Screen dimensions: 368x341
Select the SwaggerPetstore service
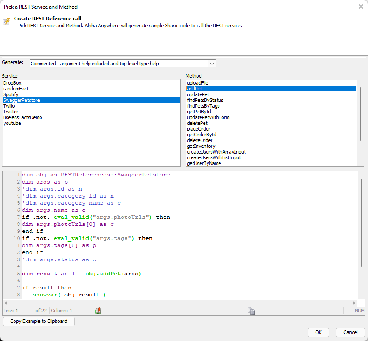click(x=91, y=100)
